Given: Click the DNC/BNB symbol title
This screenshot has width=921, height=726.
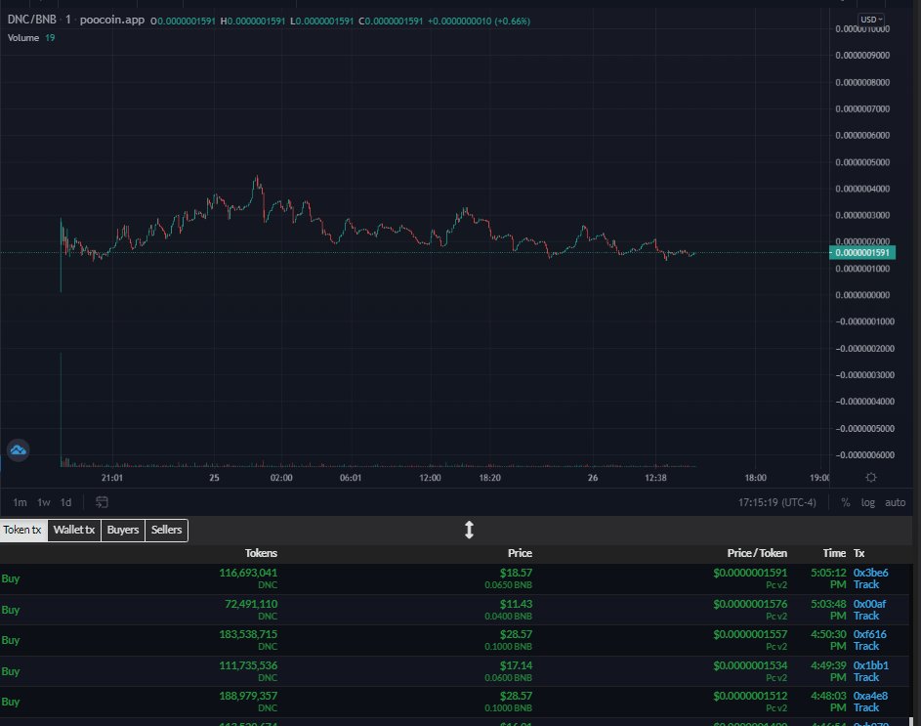Looking at the screenshot, I should [x=31, y=20].
